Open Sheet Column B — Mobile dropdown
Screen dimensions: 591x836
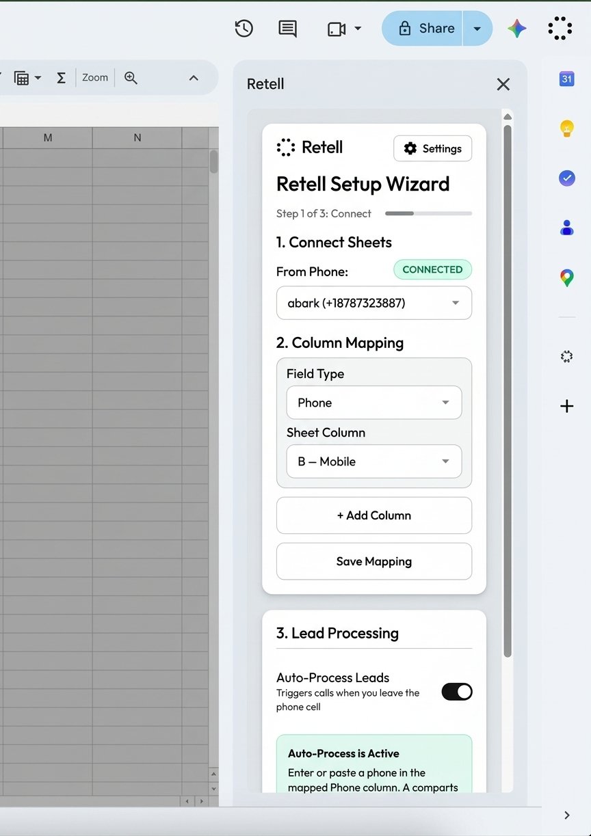pos(374,461)
